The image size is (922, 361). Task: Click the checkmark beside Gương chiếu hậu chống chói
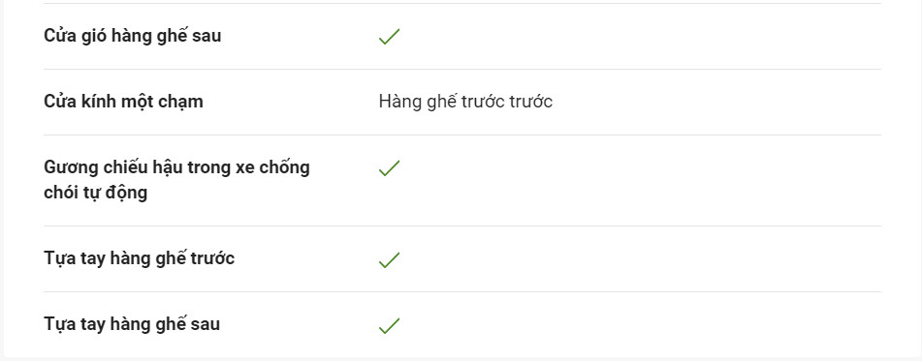point(390,167)
